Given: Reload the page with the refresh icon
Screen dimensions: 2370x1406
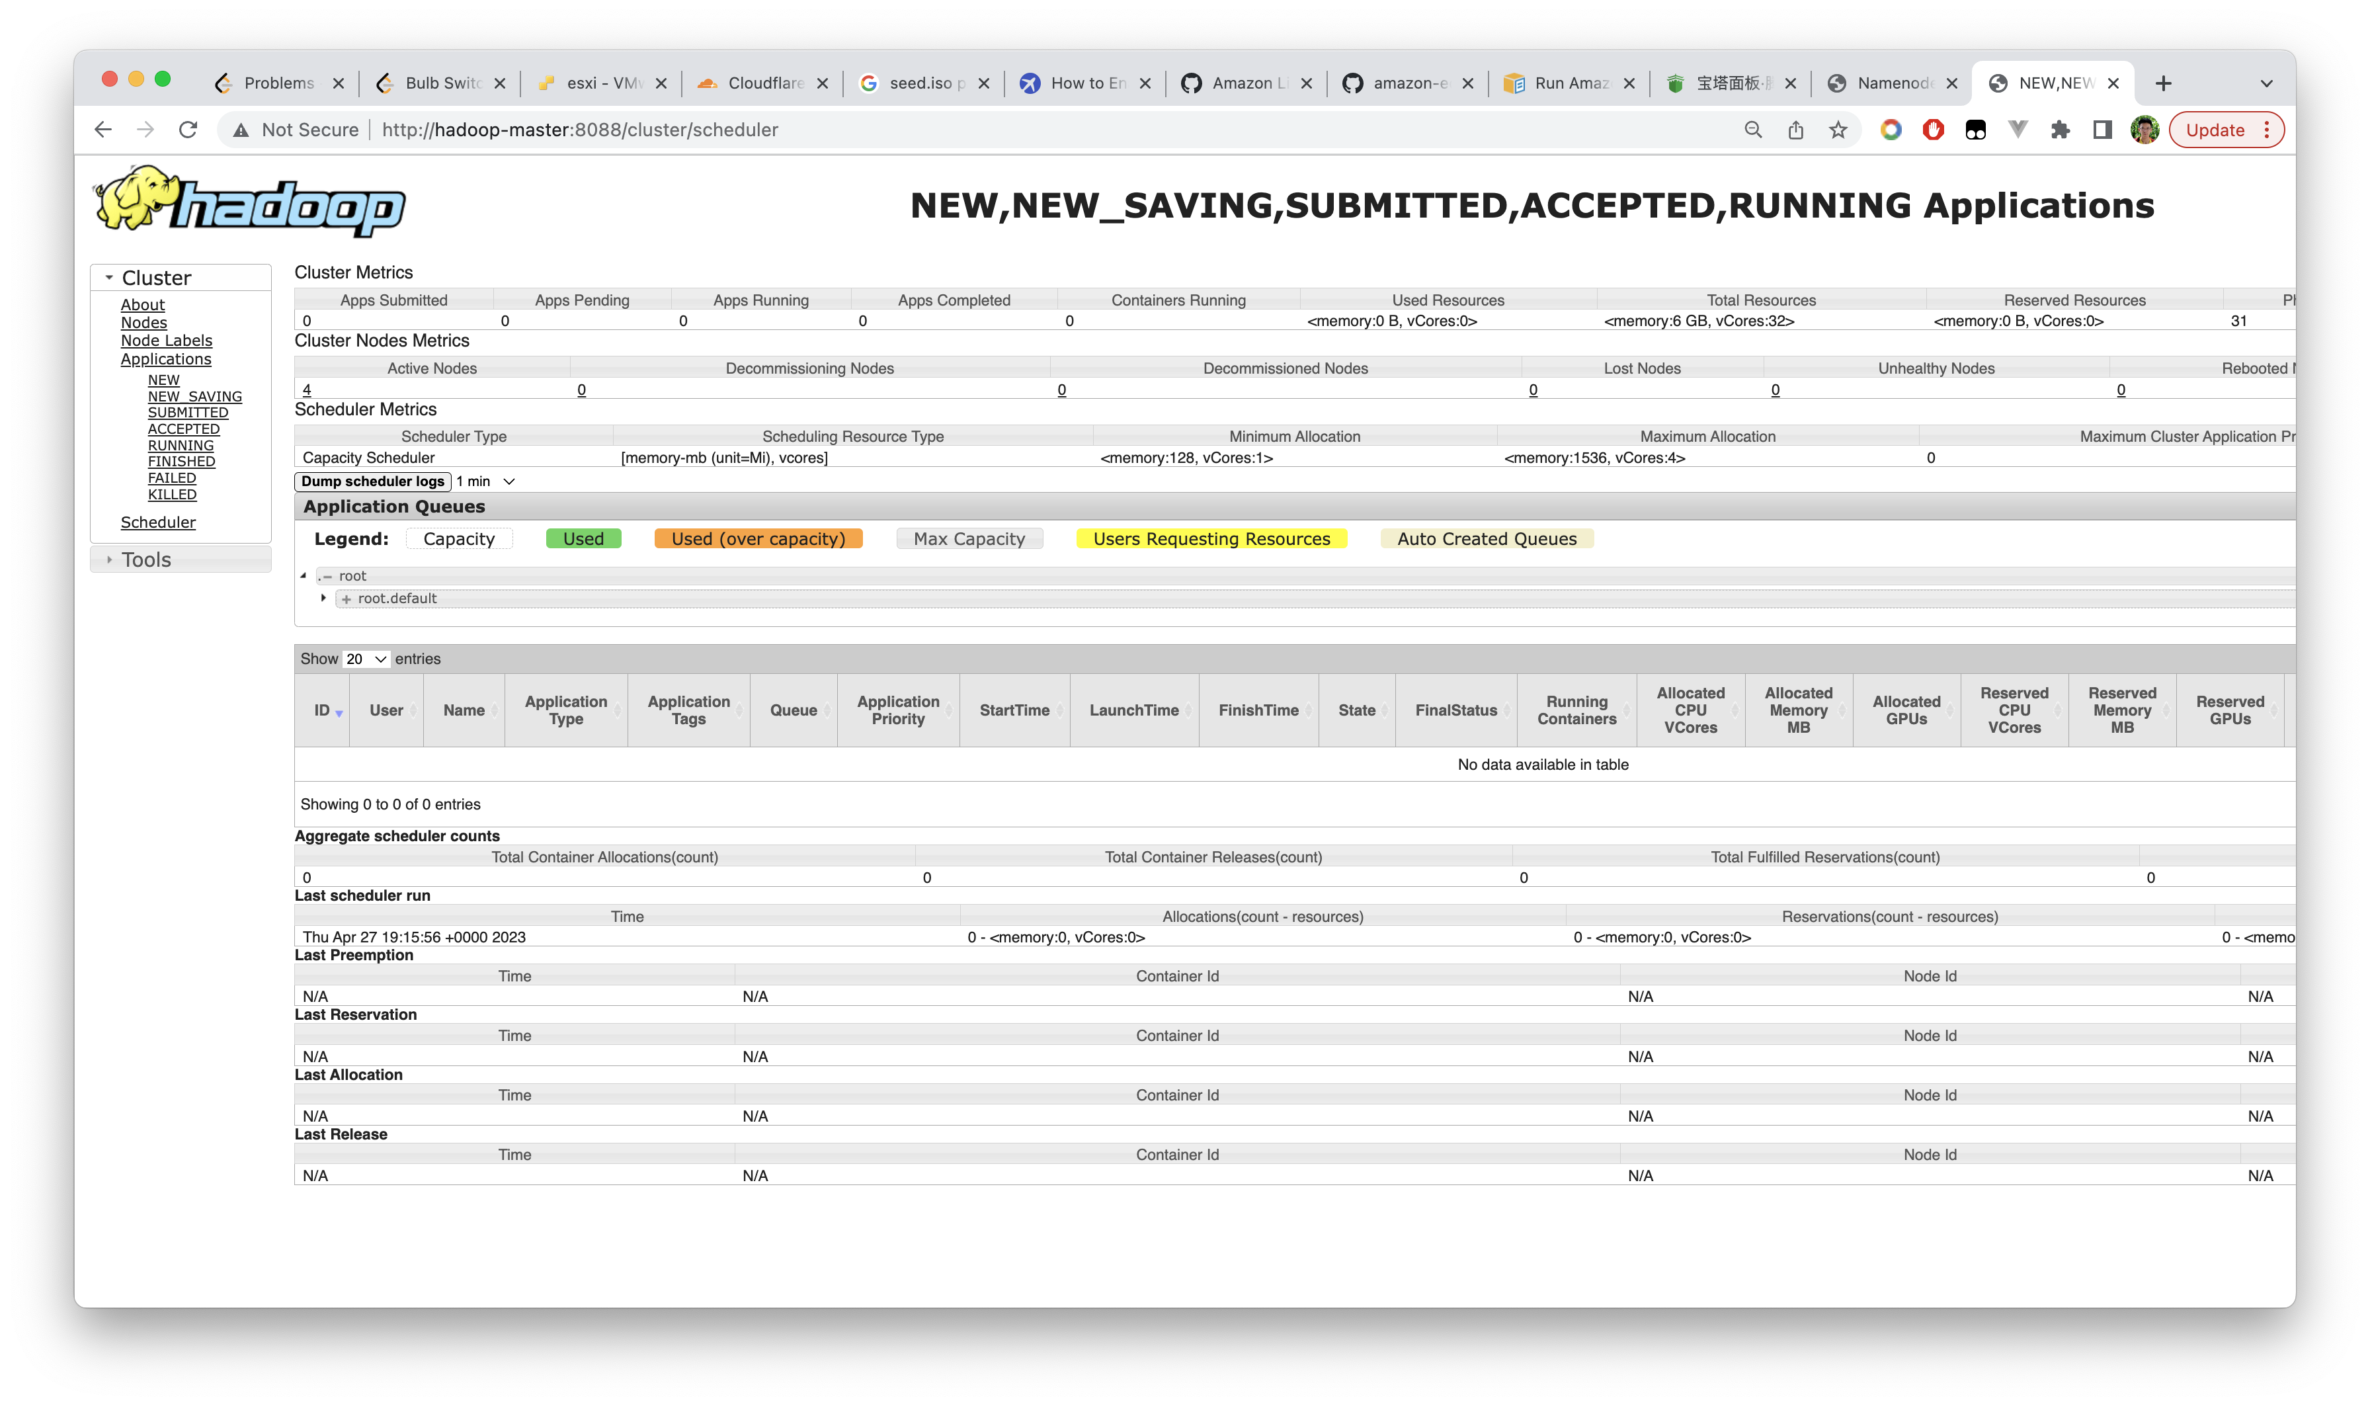Looking at the screenshot, I should tap(188, 130).
